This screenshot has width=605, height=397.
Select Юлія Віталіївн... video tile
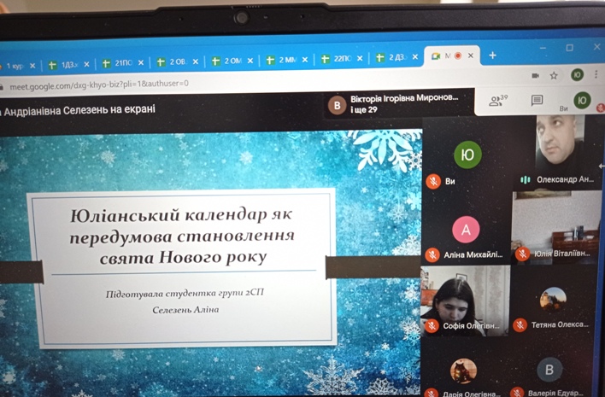[x=557, y=227]
